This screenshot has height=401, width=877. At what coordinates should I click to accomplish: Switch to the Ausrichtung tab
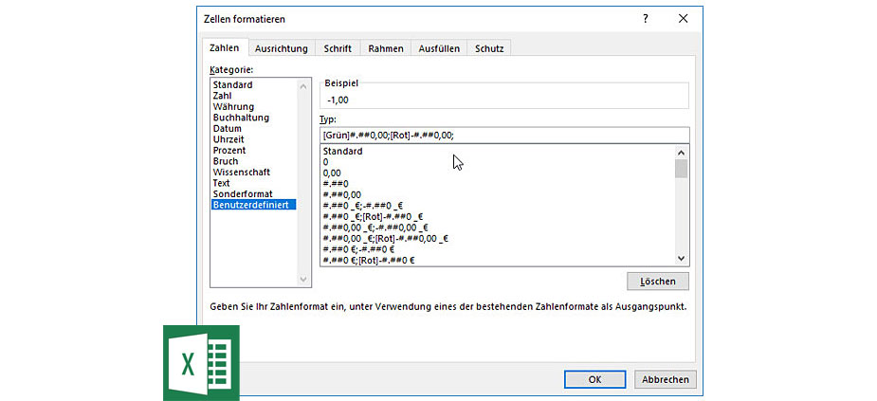pos(283,48)
